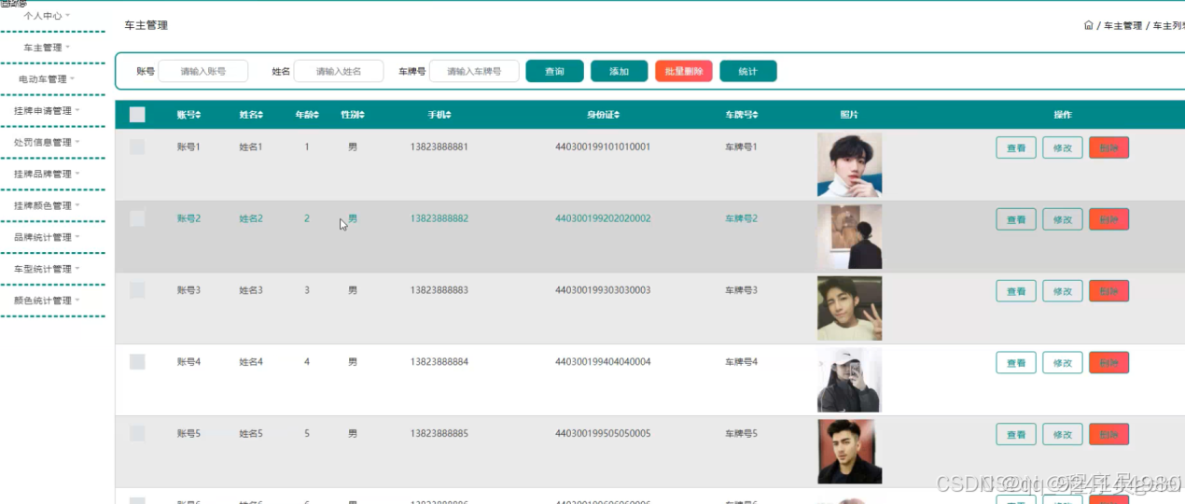
Task: Open the photo thumbnail for 账号4
Action: [x=849, y=380]
